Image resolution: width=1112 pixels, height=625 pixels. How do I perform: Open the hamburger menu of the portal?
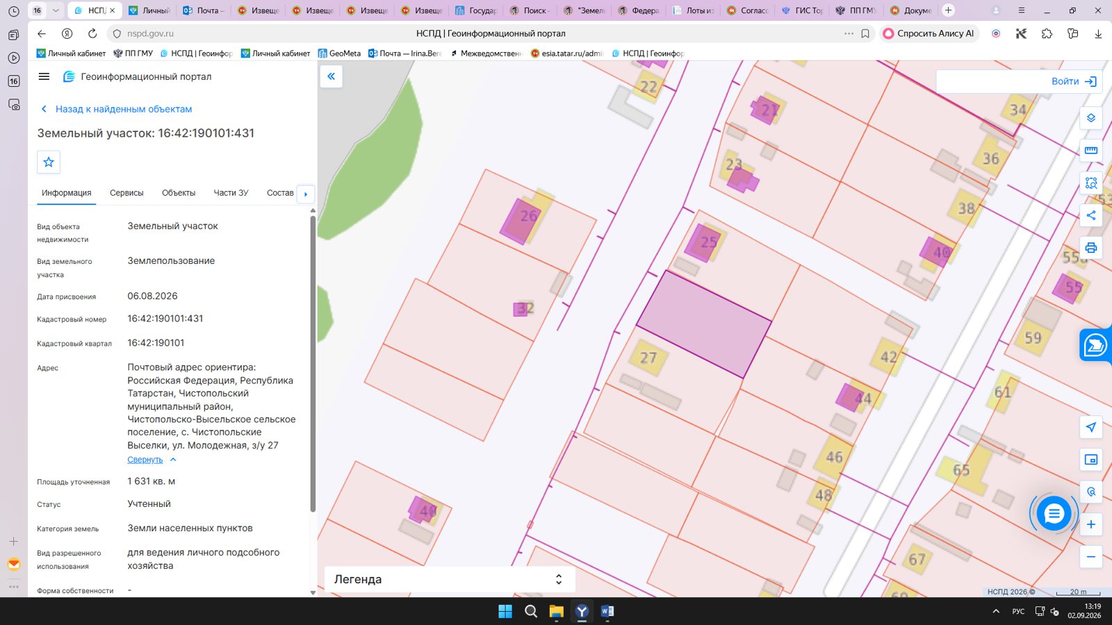tap(44, 76)
